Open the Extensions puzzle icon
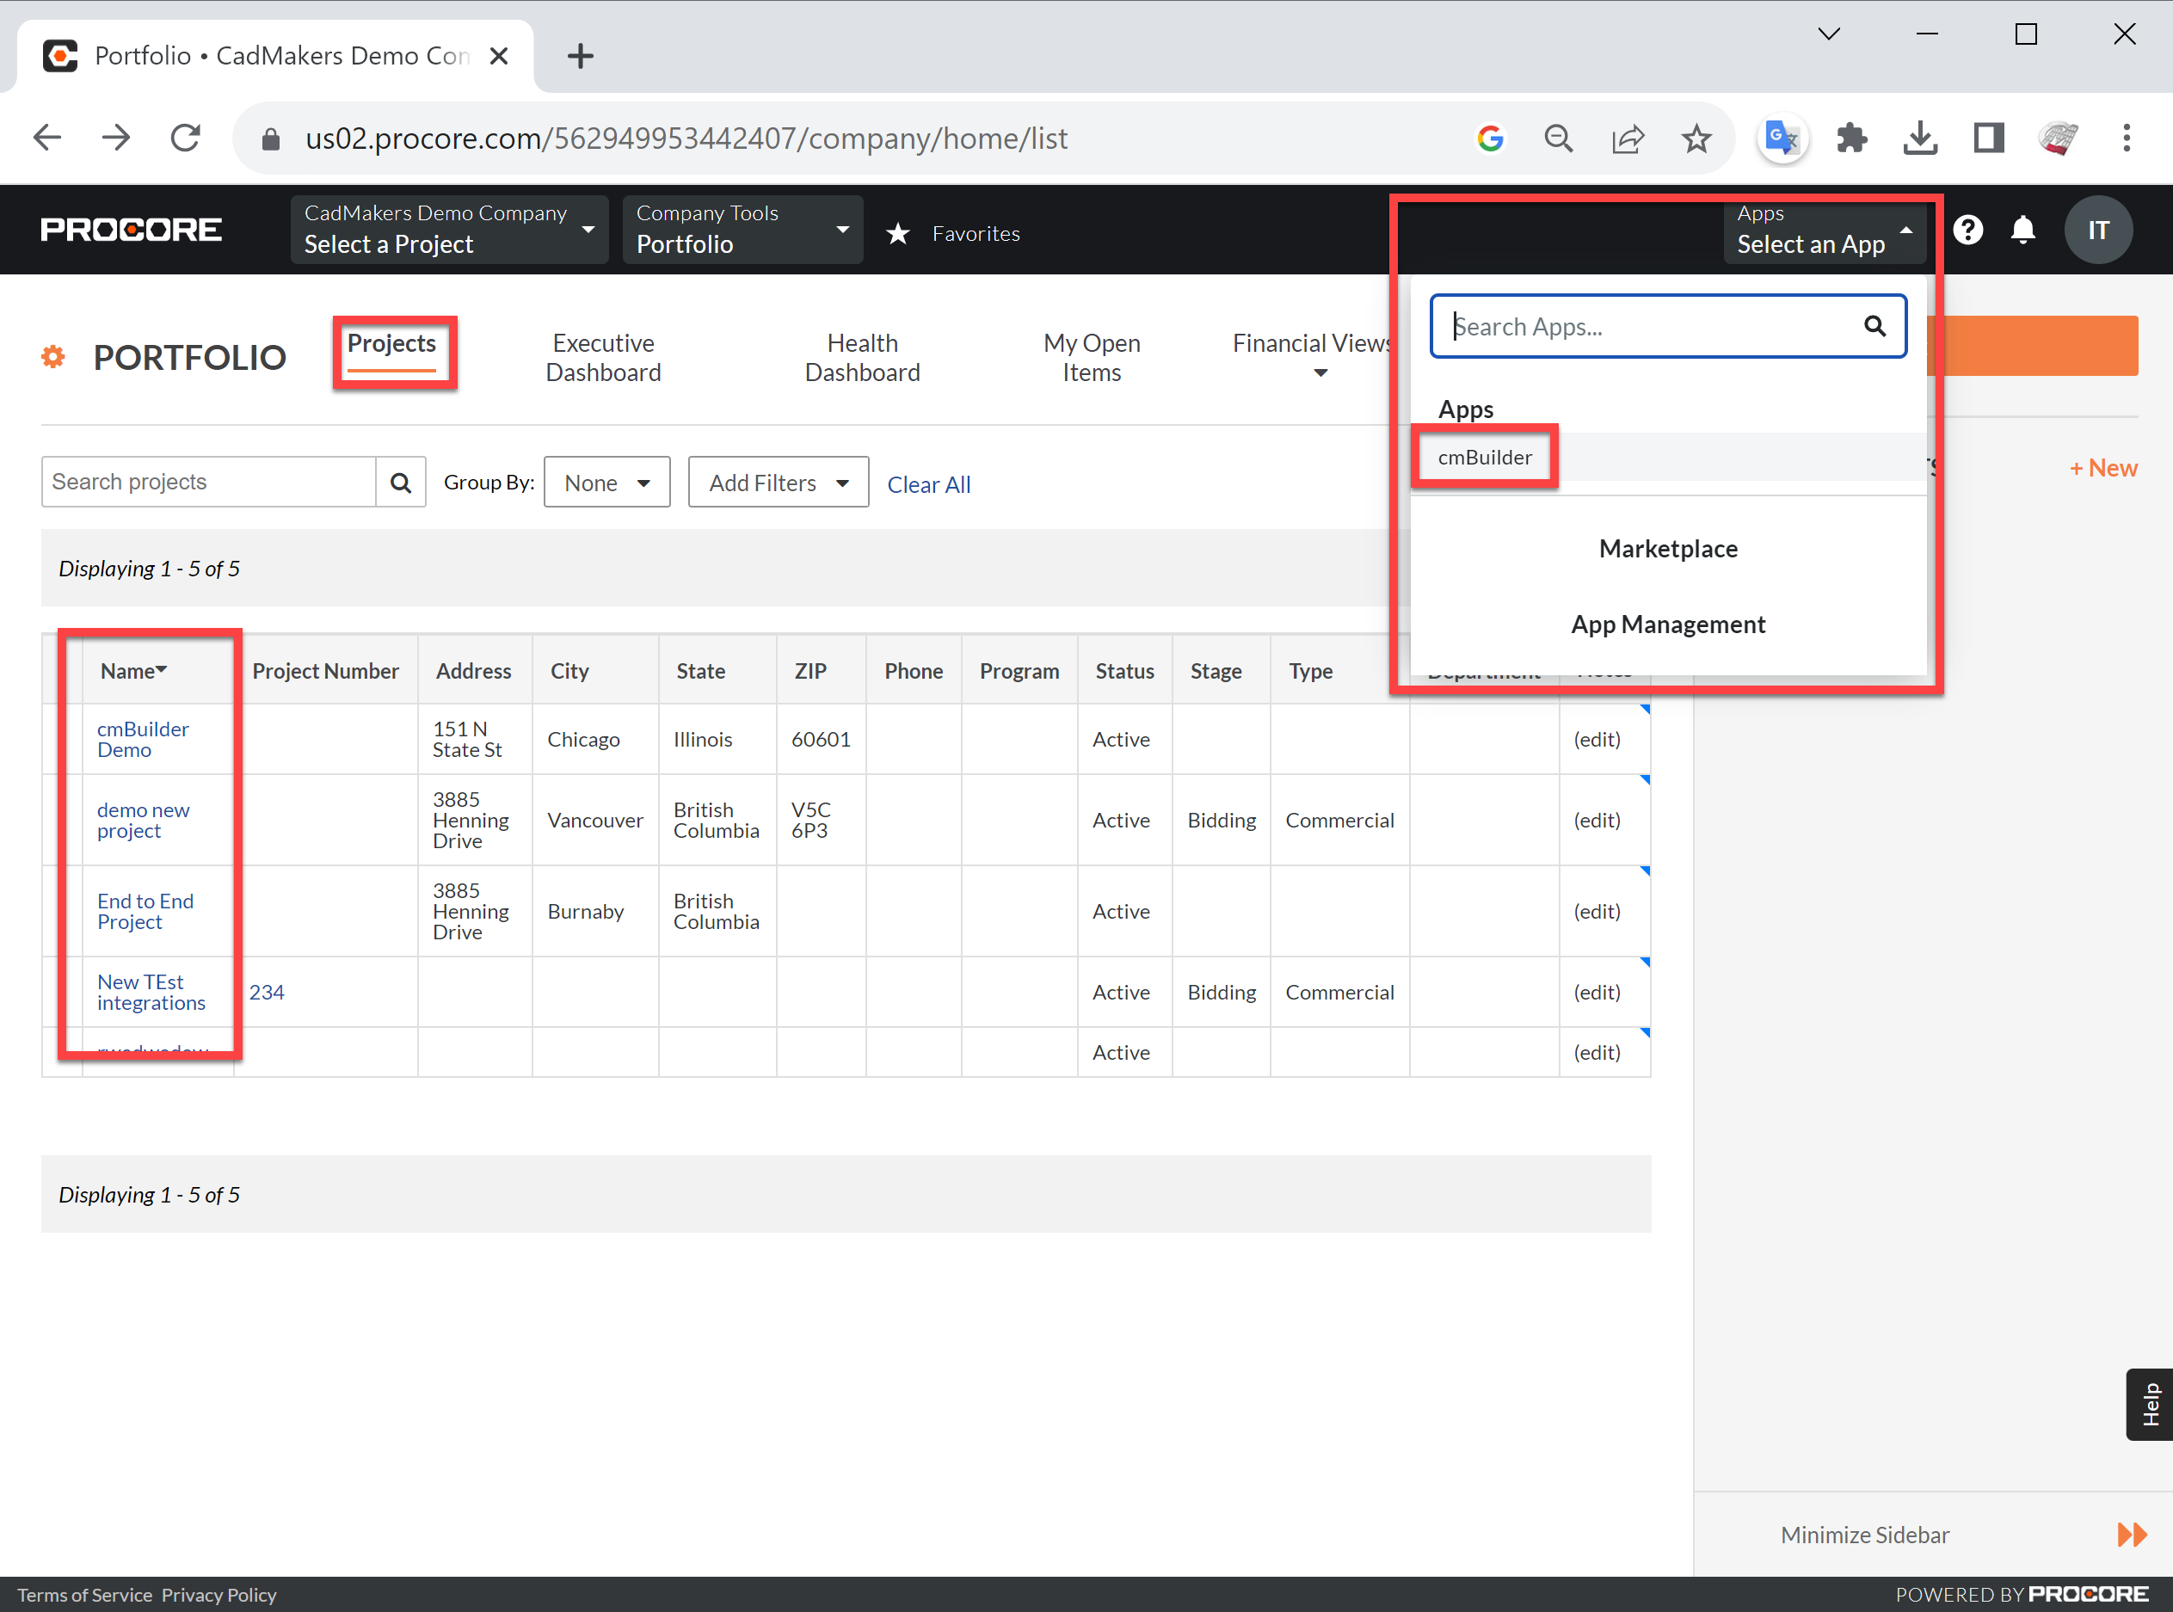 (1851, 138)
